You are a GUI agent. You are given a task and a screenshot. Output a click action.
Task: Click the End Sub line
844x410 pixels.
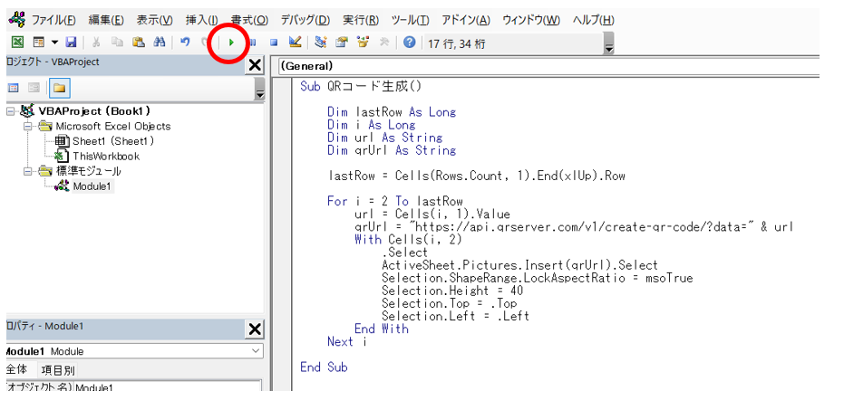324,367
